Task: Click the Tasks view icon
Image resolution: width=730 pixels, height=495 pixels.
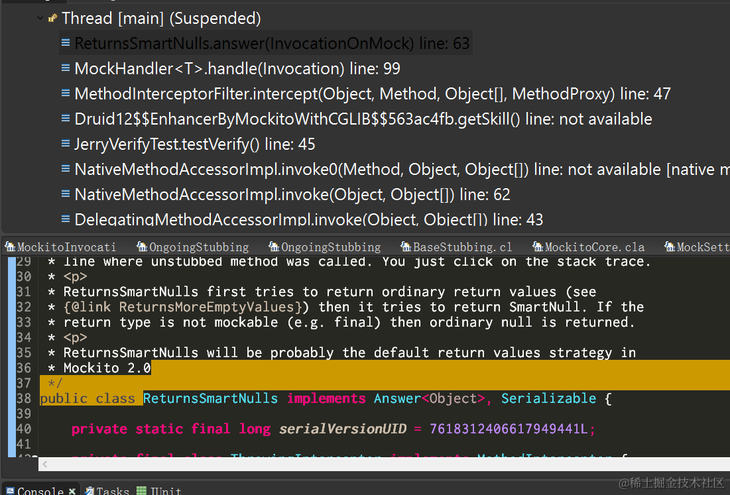Action: [x=90, y=491]
